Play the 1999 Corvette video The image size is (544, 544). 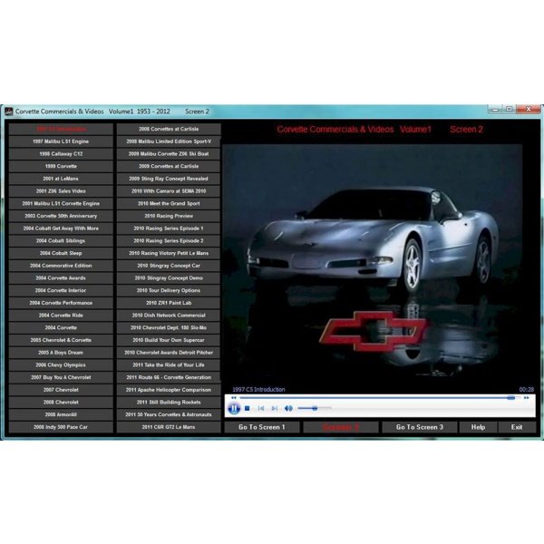point(62,167)
